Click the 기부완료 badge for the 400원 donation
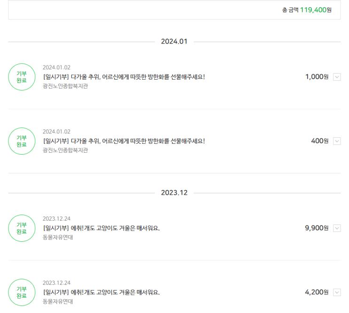The height and width of the screenshot is (313, 349). pos(22,141)
